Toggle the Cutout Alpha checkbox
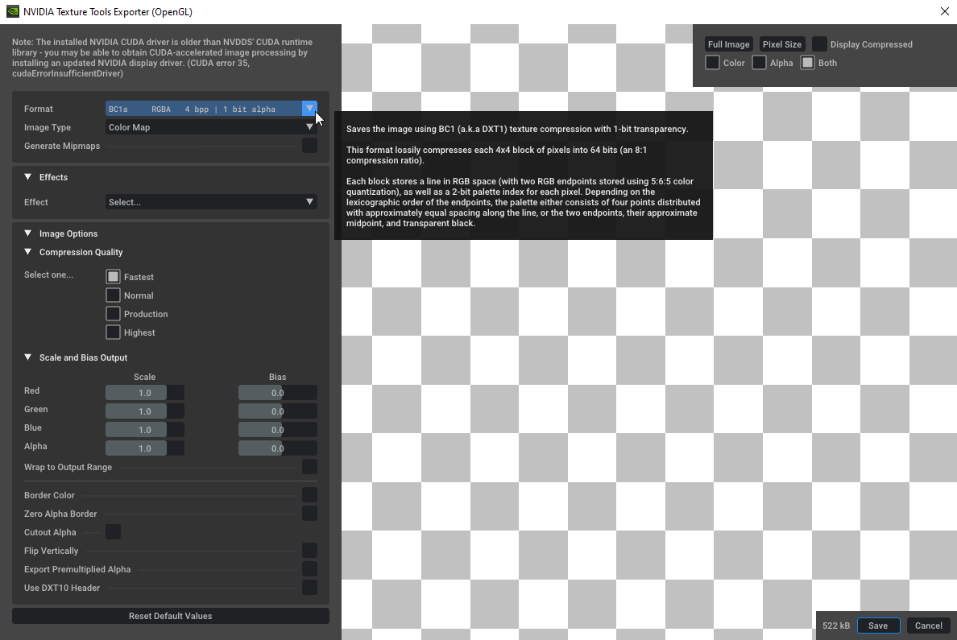Screen dimensions: 957x640 tap(113, 532)
